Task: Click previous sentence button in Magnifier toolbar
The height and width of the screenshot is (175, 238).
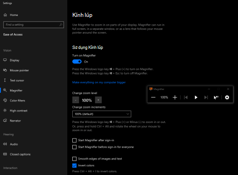Action: (186, 97)
